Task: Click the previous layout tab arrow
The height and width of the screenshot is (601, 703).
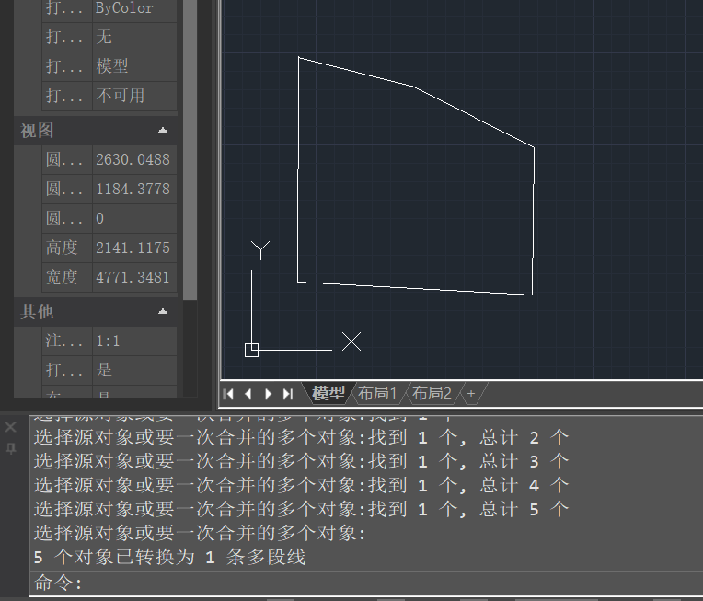Action: tap(248, 394)
